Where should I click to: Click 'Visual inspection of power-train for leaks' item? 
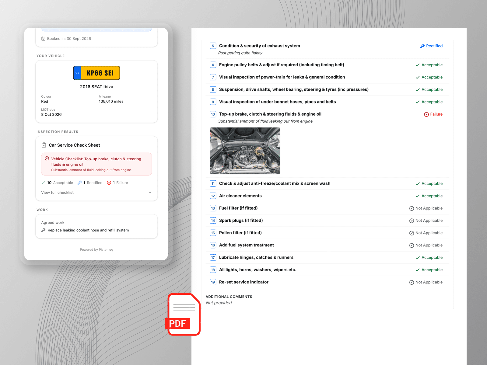[x=282, y=77]
